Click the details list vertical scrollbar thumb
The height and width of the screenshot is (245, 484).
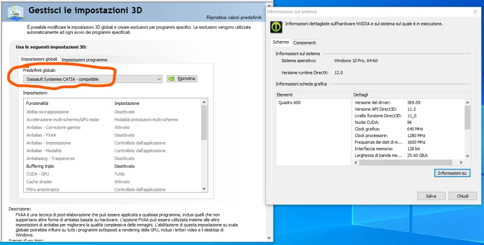467,117
